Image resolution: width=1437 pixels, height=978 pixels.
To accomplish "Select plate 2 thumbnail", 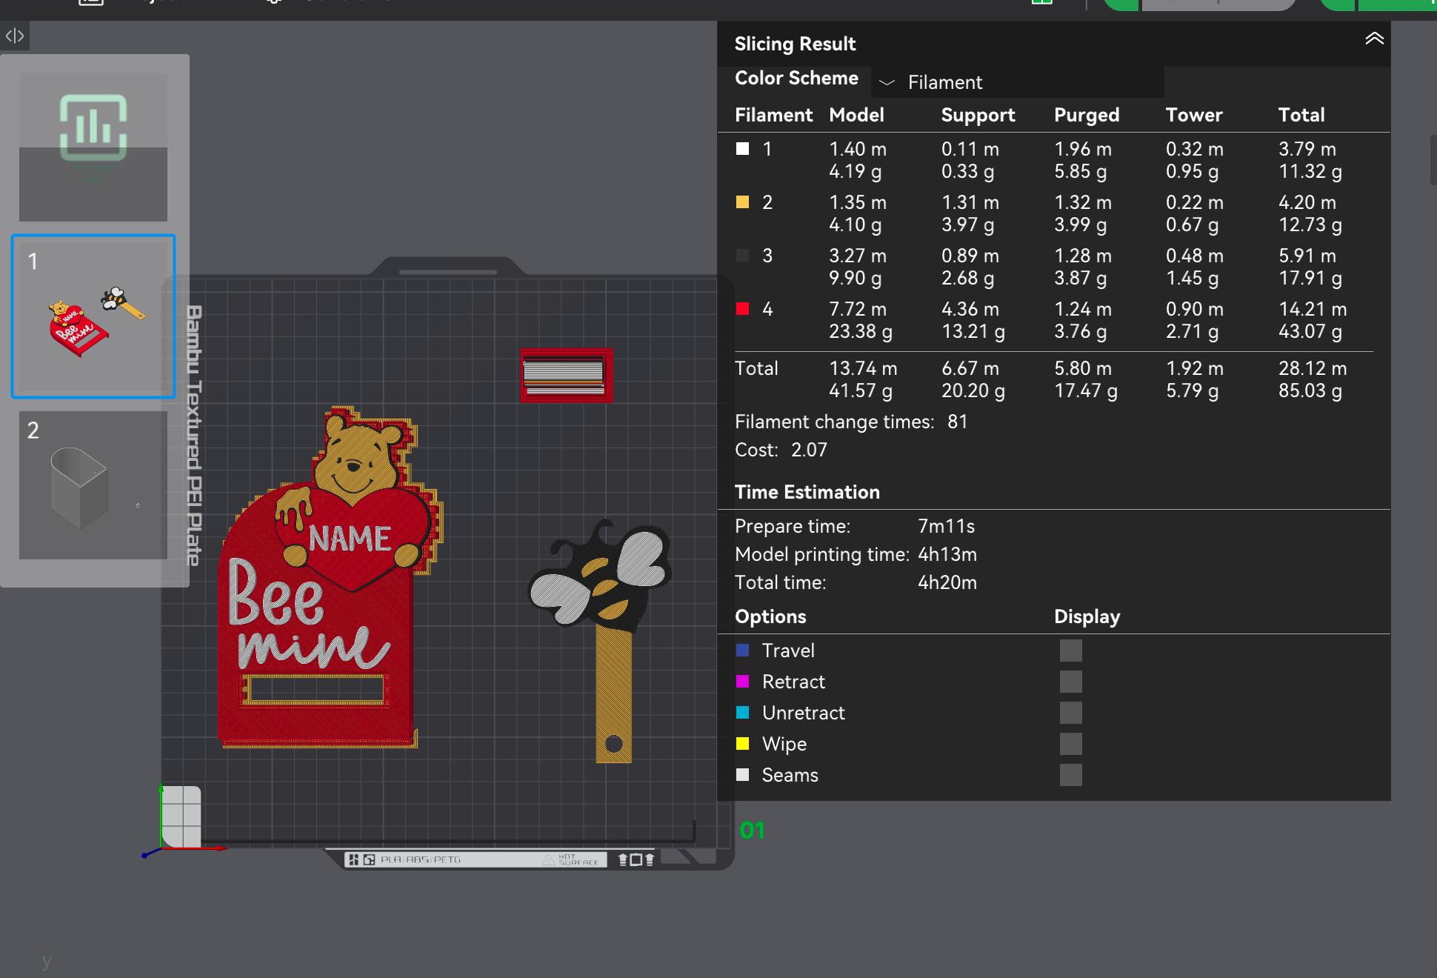I will click(x=93, y=485).
